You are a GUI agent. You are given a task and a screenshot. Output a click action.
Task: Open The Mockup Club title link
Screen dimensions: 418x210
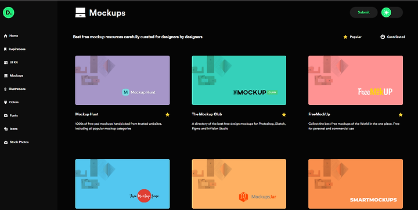(207, 114)
